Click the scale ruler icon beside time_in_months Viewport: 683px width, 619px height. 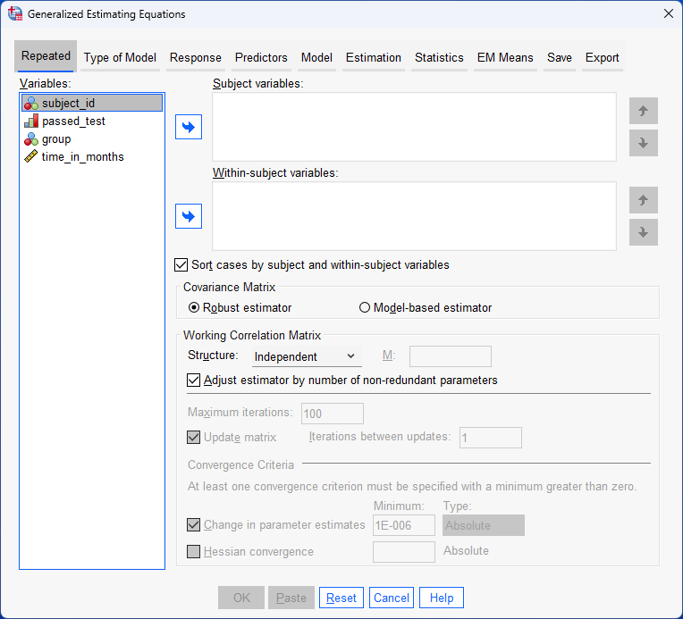click(31, 156)
